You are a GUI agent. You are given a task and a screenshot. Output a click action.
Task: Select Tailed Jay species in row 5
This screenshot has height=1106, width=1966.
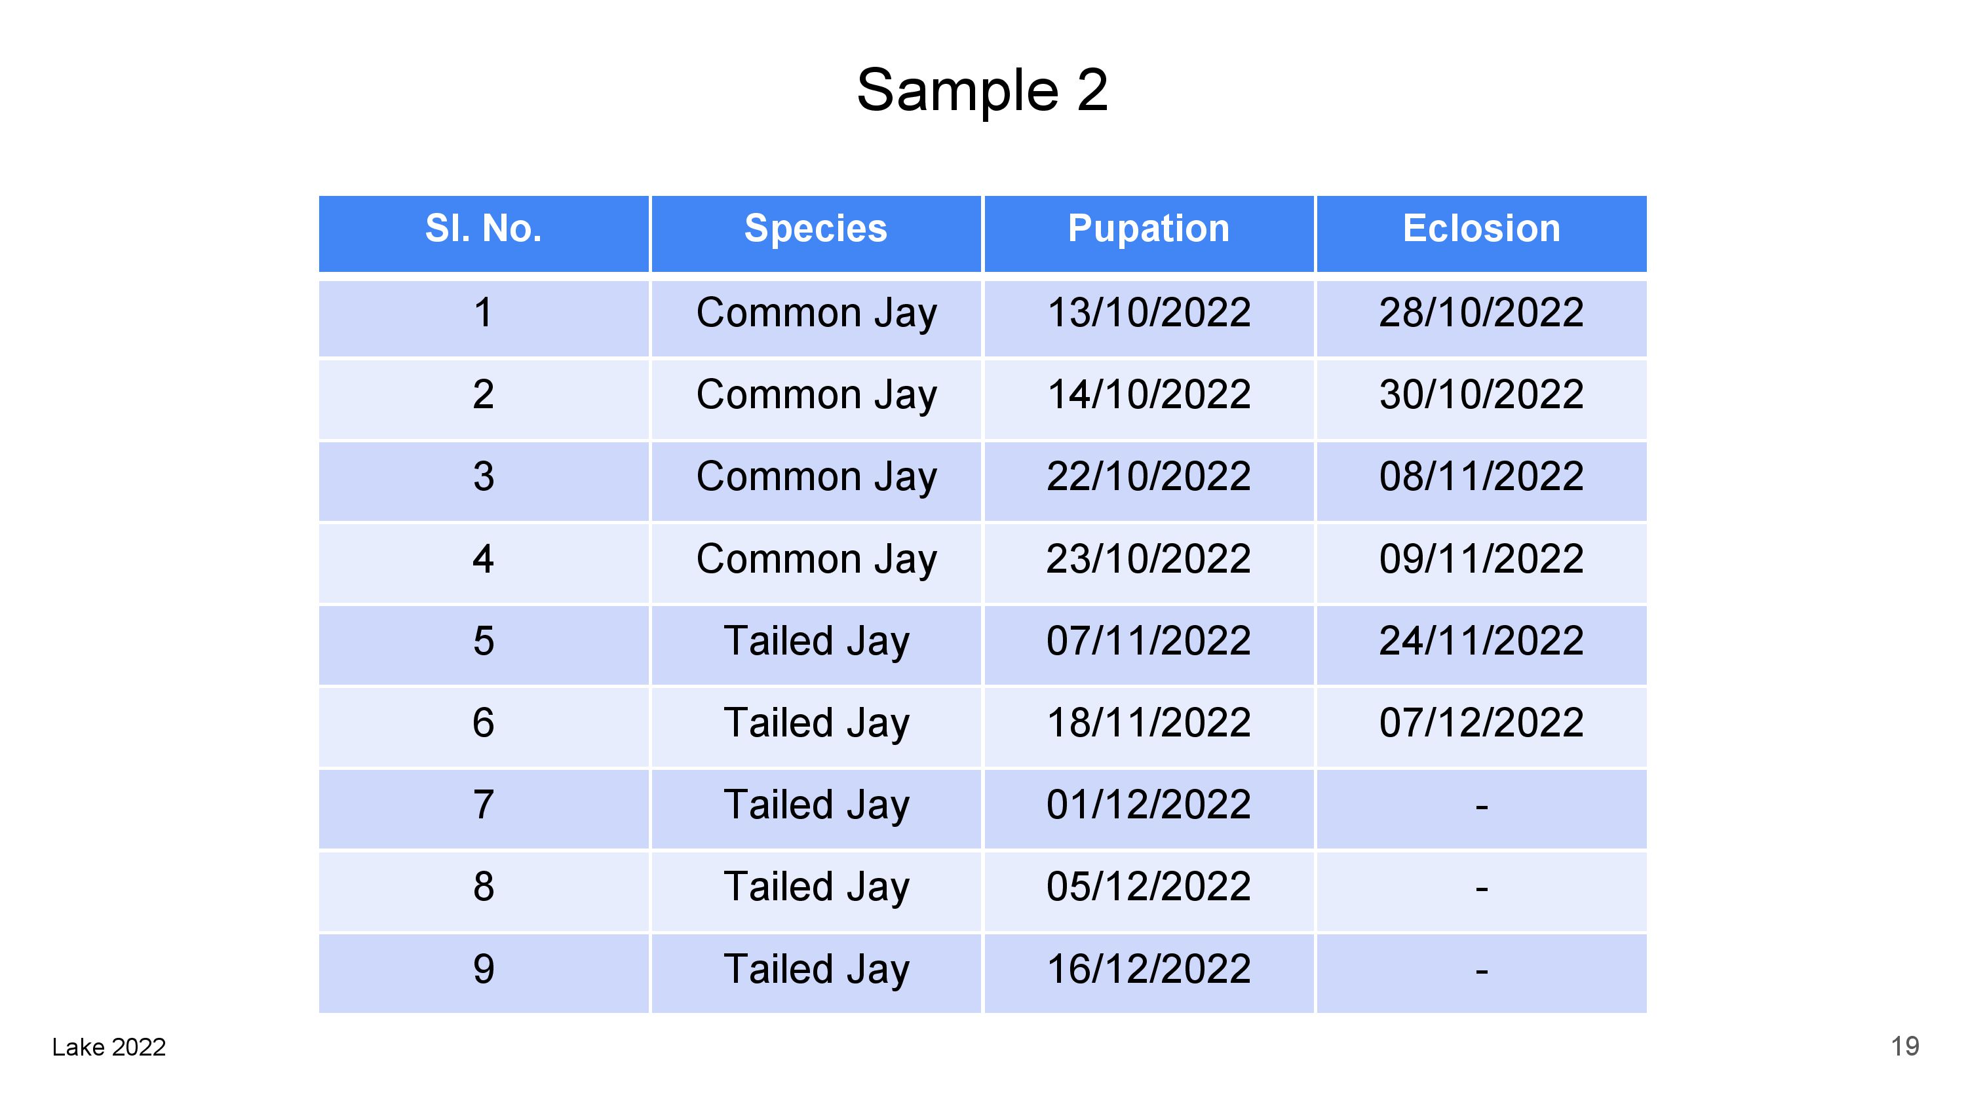click(x=815, y=641)
